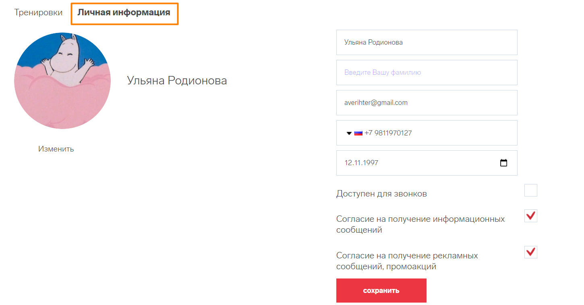The height and width of the screenshot is (305, 584).
Task: Click the 'Изменить' link under the avatar
Action: click(x=56, y=149)
